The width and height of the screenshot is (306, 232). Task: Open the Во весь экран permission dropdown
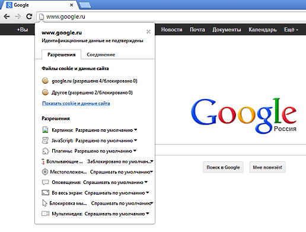click(x=117, y=193)
